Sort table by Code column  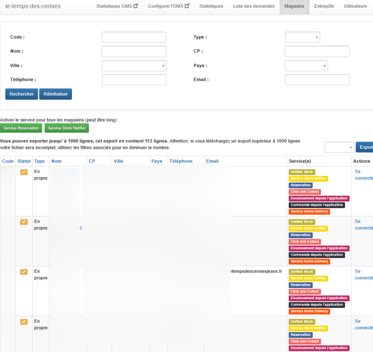click(8, 161)
